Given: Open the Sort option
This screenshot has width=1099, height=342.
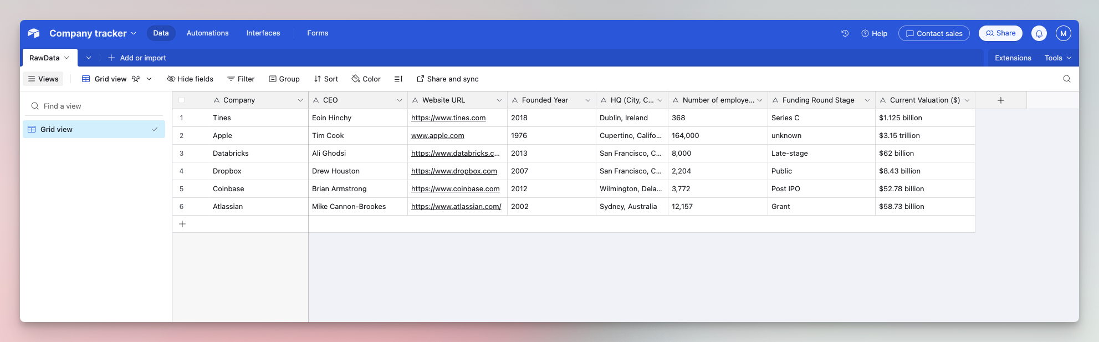Looking at the screenshot, I should [326, 79].
